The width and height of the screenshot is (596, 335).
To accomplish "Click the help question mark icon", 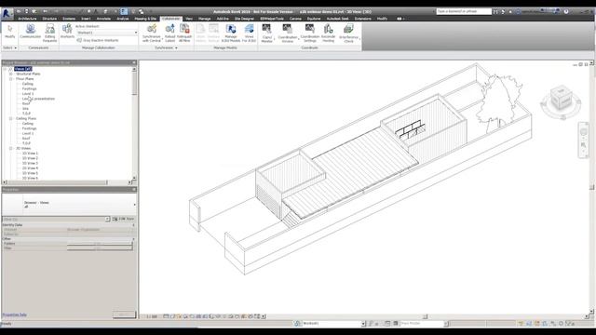I will [x=566, y=12].
